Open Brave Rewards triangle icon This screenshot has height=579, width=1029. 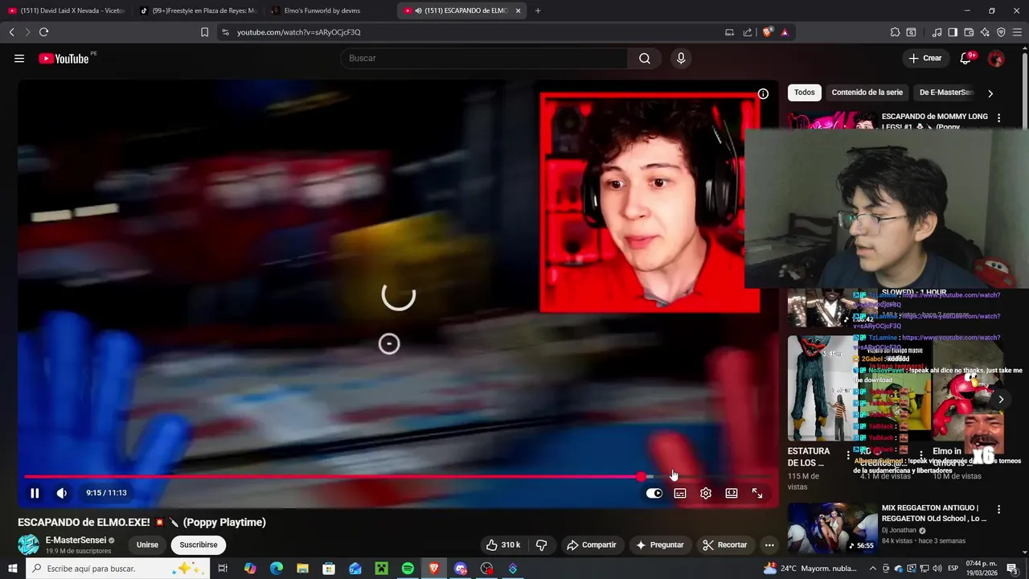click(785, 32)
